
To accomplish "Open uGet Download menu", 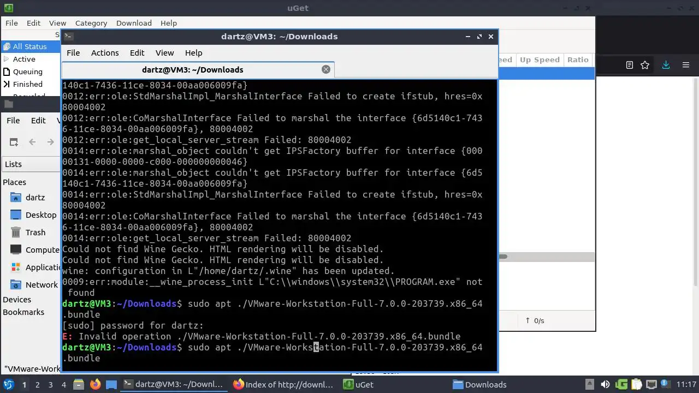I will pos(134,23).
